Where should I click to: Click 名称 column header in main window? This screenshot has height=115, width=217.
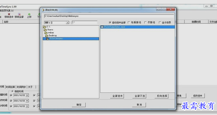coord(21,22)
